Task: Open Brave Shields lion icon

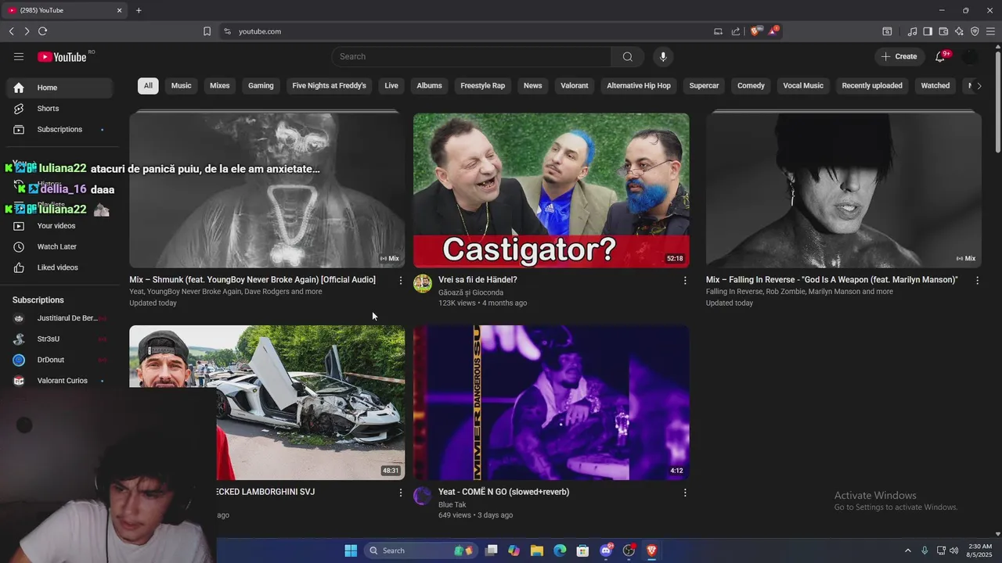Action: (755, 31)
